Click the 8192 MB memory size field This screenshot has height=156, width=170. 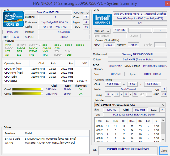(x=116, y=74)
